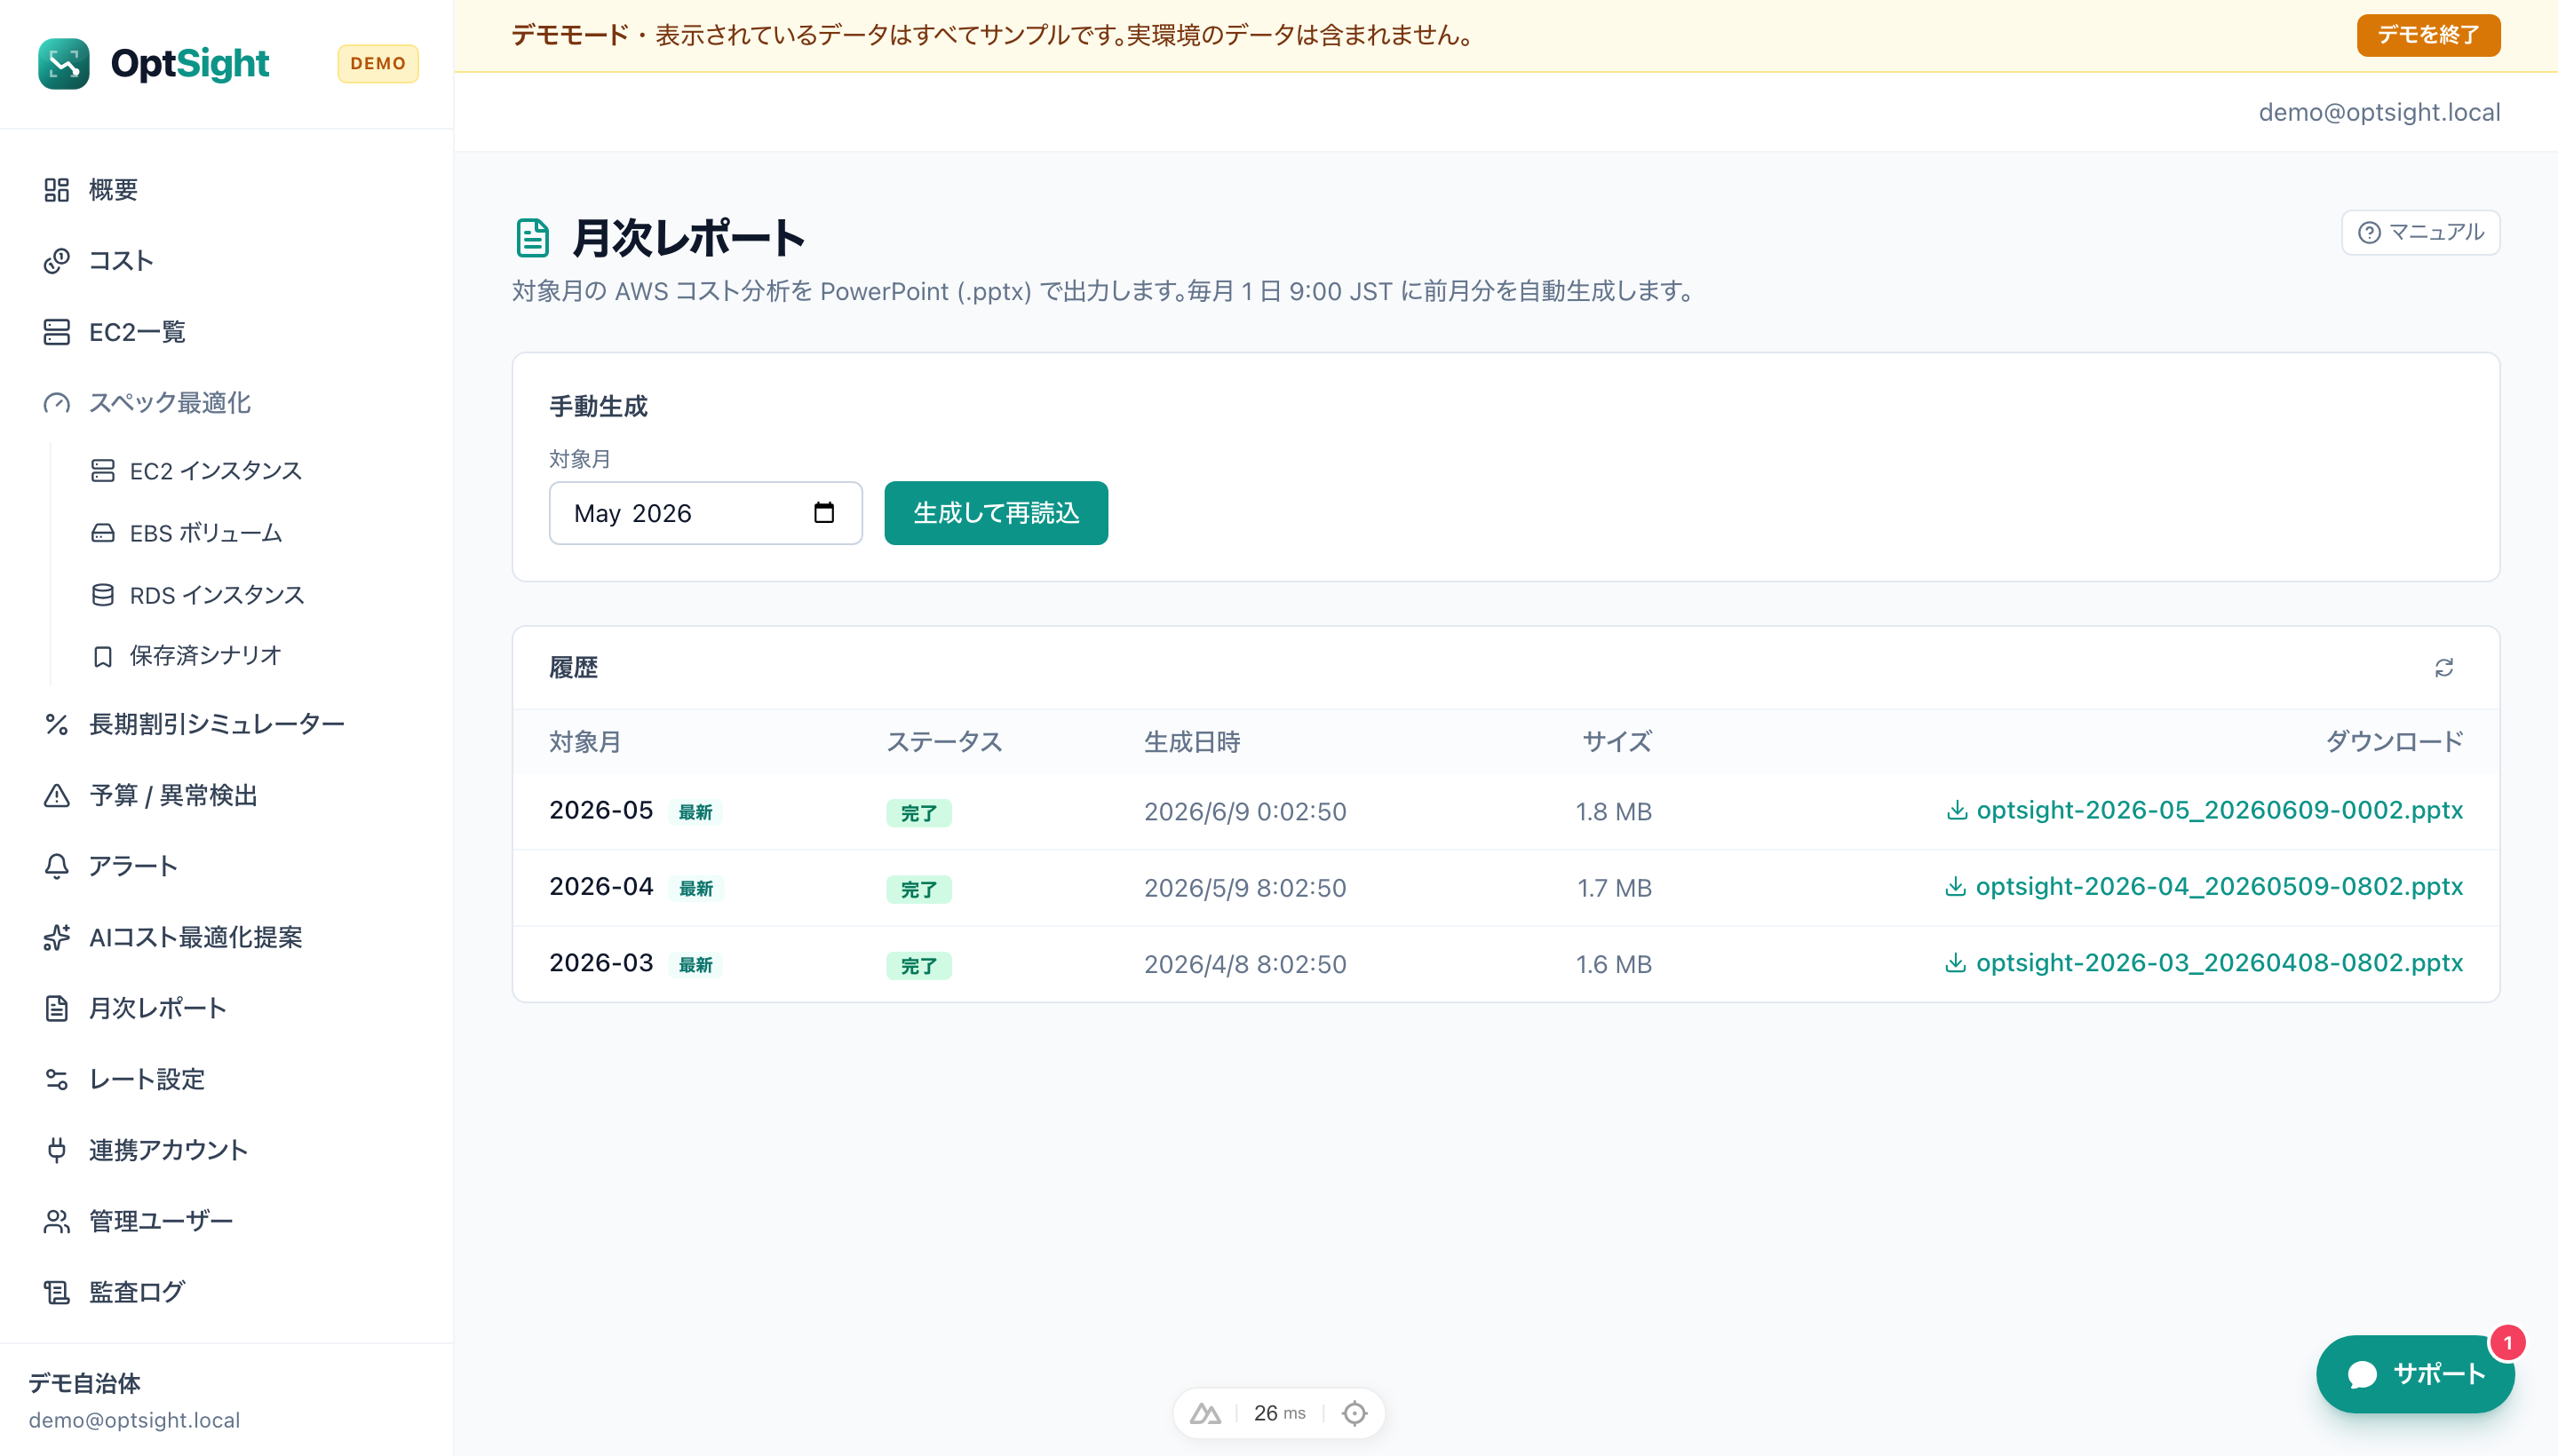Click the Nuxt devtools logo icon
The height and width of the screenshot is (1456, 2558).
click(1205, 1413)
